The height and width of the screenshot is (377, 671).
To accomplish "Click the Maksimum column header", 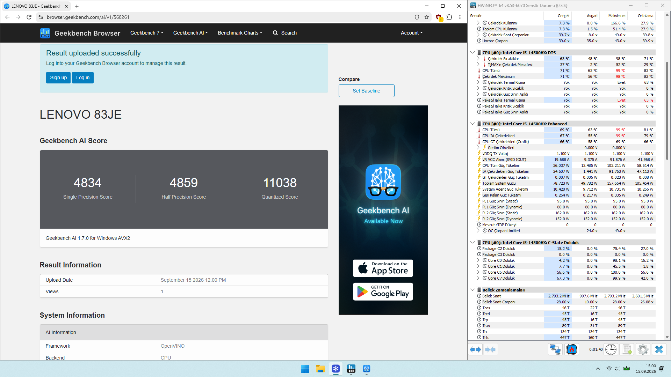I will [617, 16].
